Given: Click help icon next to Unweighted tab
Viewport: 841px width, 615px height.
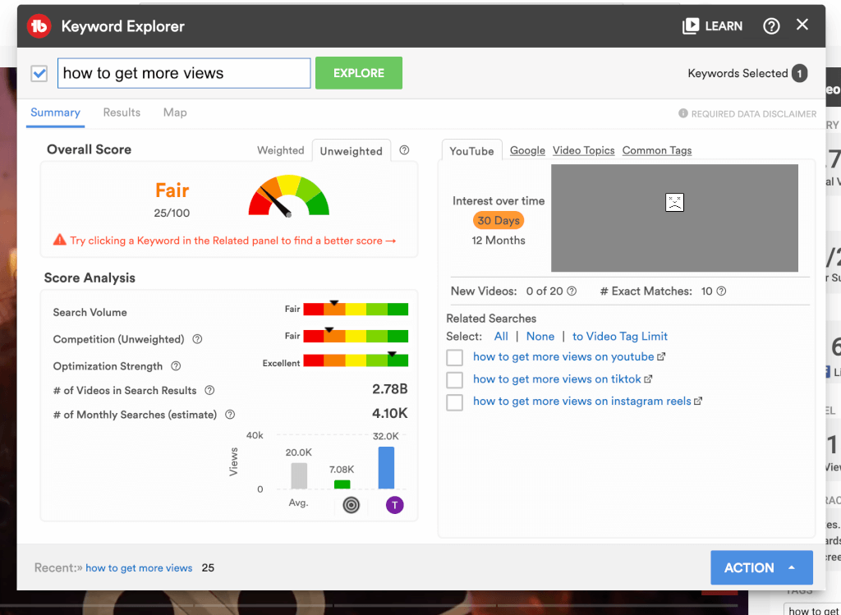Looking at the screenshot, I should tap(404, 150).
